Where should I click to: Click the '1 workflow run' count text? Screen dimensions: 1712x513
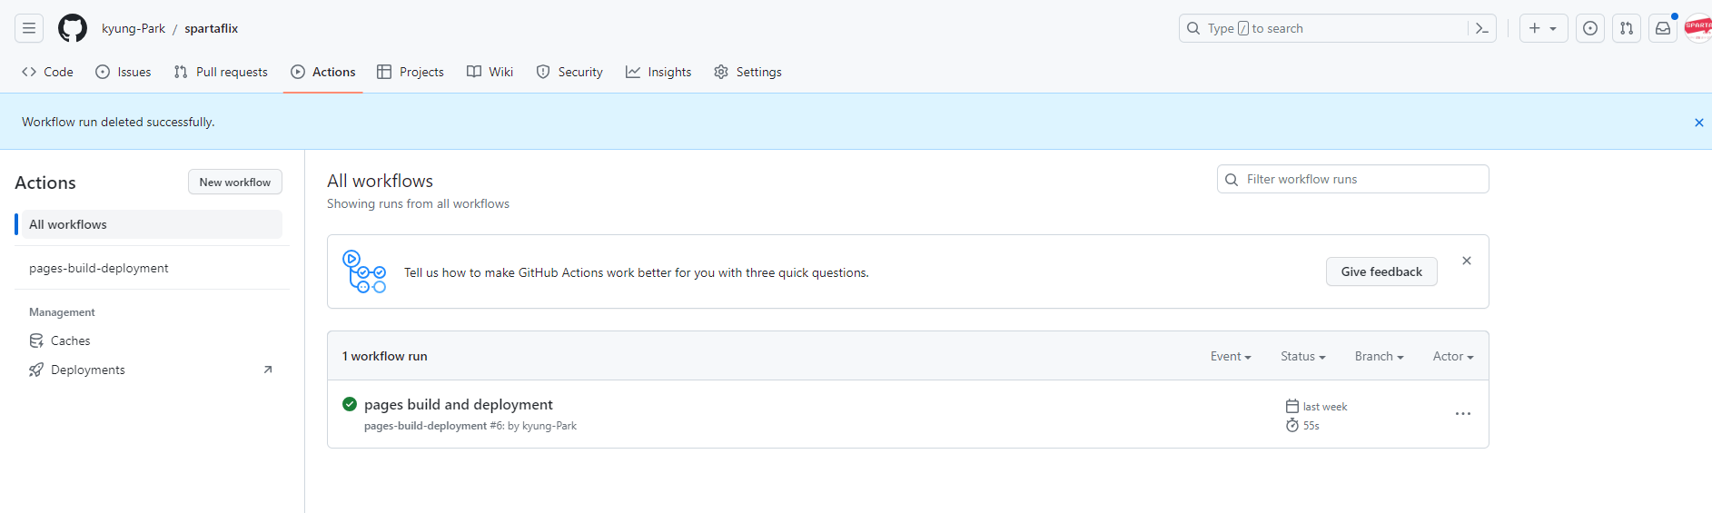pyautogui.click(x=385, y=356)
